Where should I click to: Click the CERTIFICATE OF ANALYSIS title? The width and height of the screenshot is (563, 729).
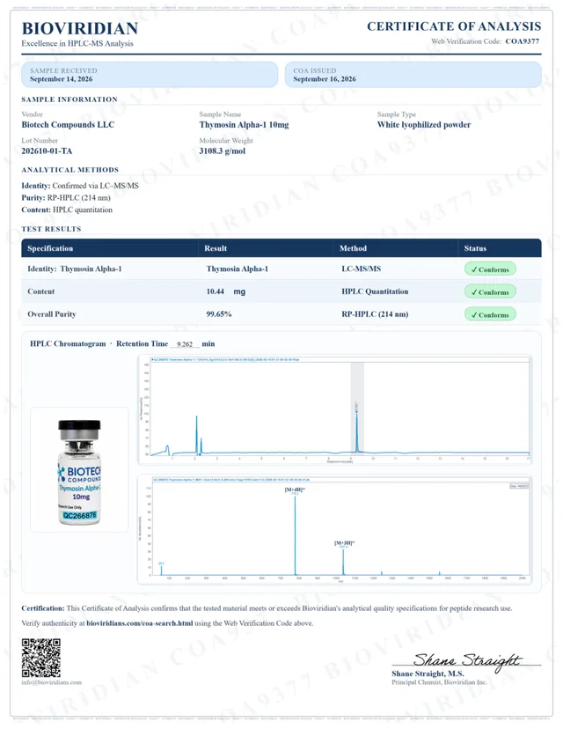click(x=454, y=26)
